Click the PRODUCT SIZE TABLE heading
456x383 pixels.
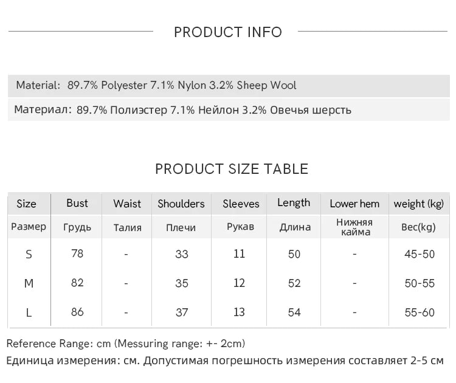232,169
